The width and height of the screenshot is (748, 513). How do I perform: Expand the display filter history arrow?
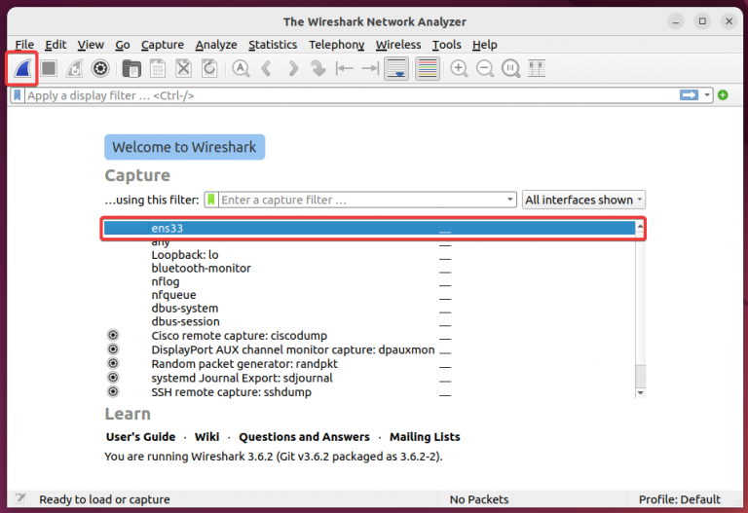(x=709, y=95)
